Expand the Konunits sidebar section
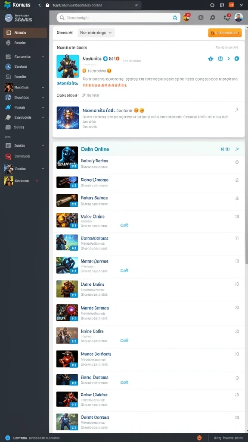The image size is (248, 442). point(43,57)
